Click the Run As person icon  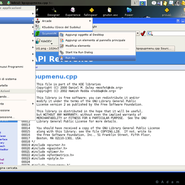tap(62, 58)
